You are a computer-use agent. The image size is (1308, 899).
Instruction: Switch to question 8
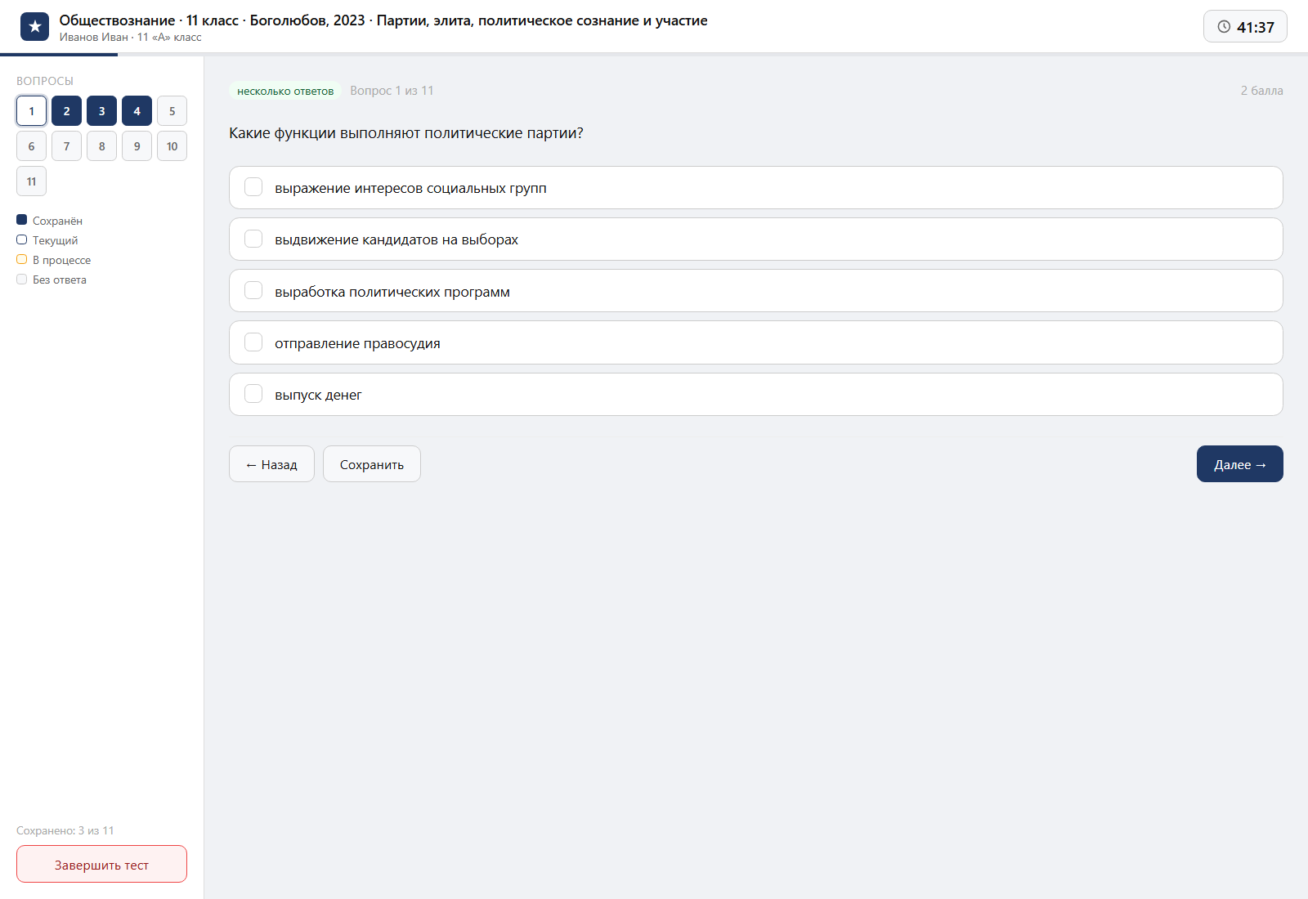point(101,146)
